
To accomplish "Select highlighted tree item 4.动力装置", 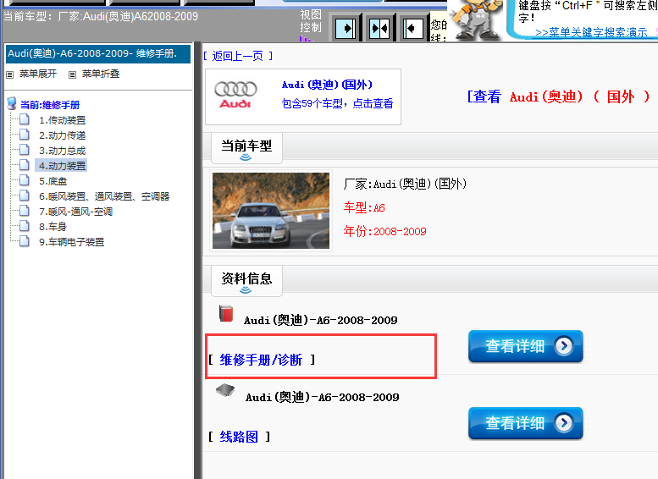I will [x=61, y=166].
